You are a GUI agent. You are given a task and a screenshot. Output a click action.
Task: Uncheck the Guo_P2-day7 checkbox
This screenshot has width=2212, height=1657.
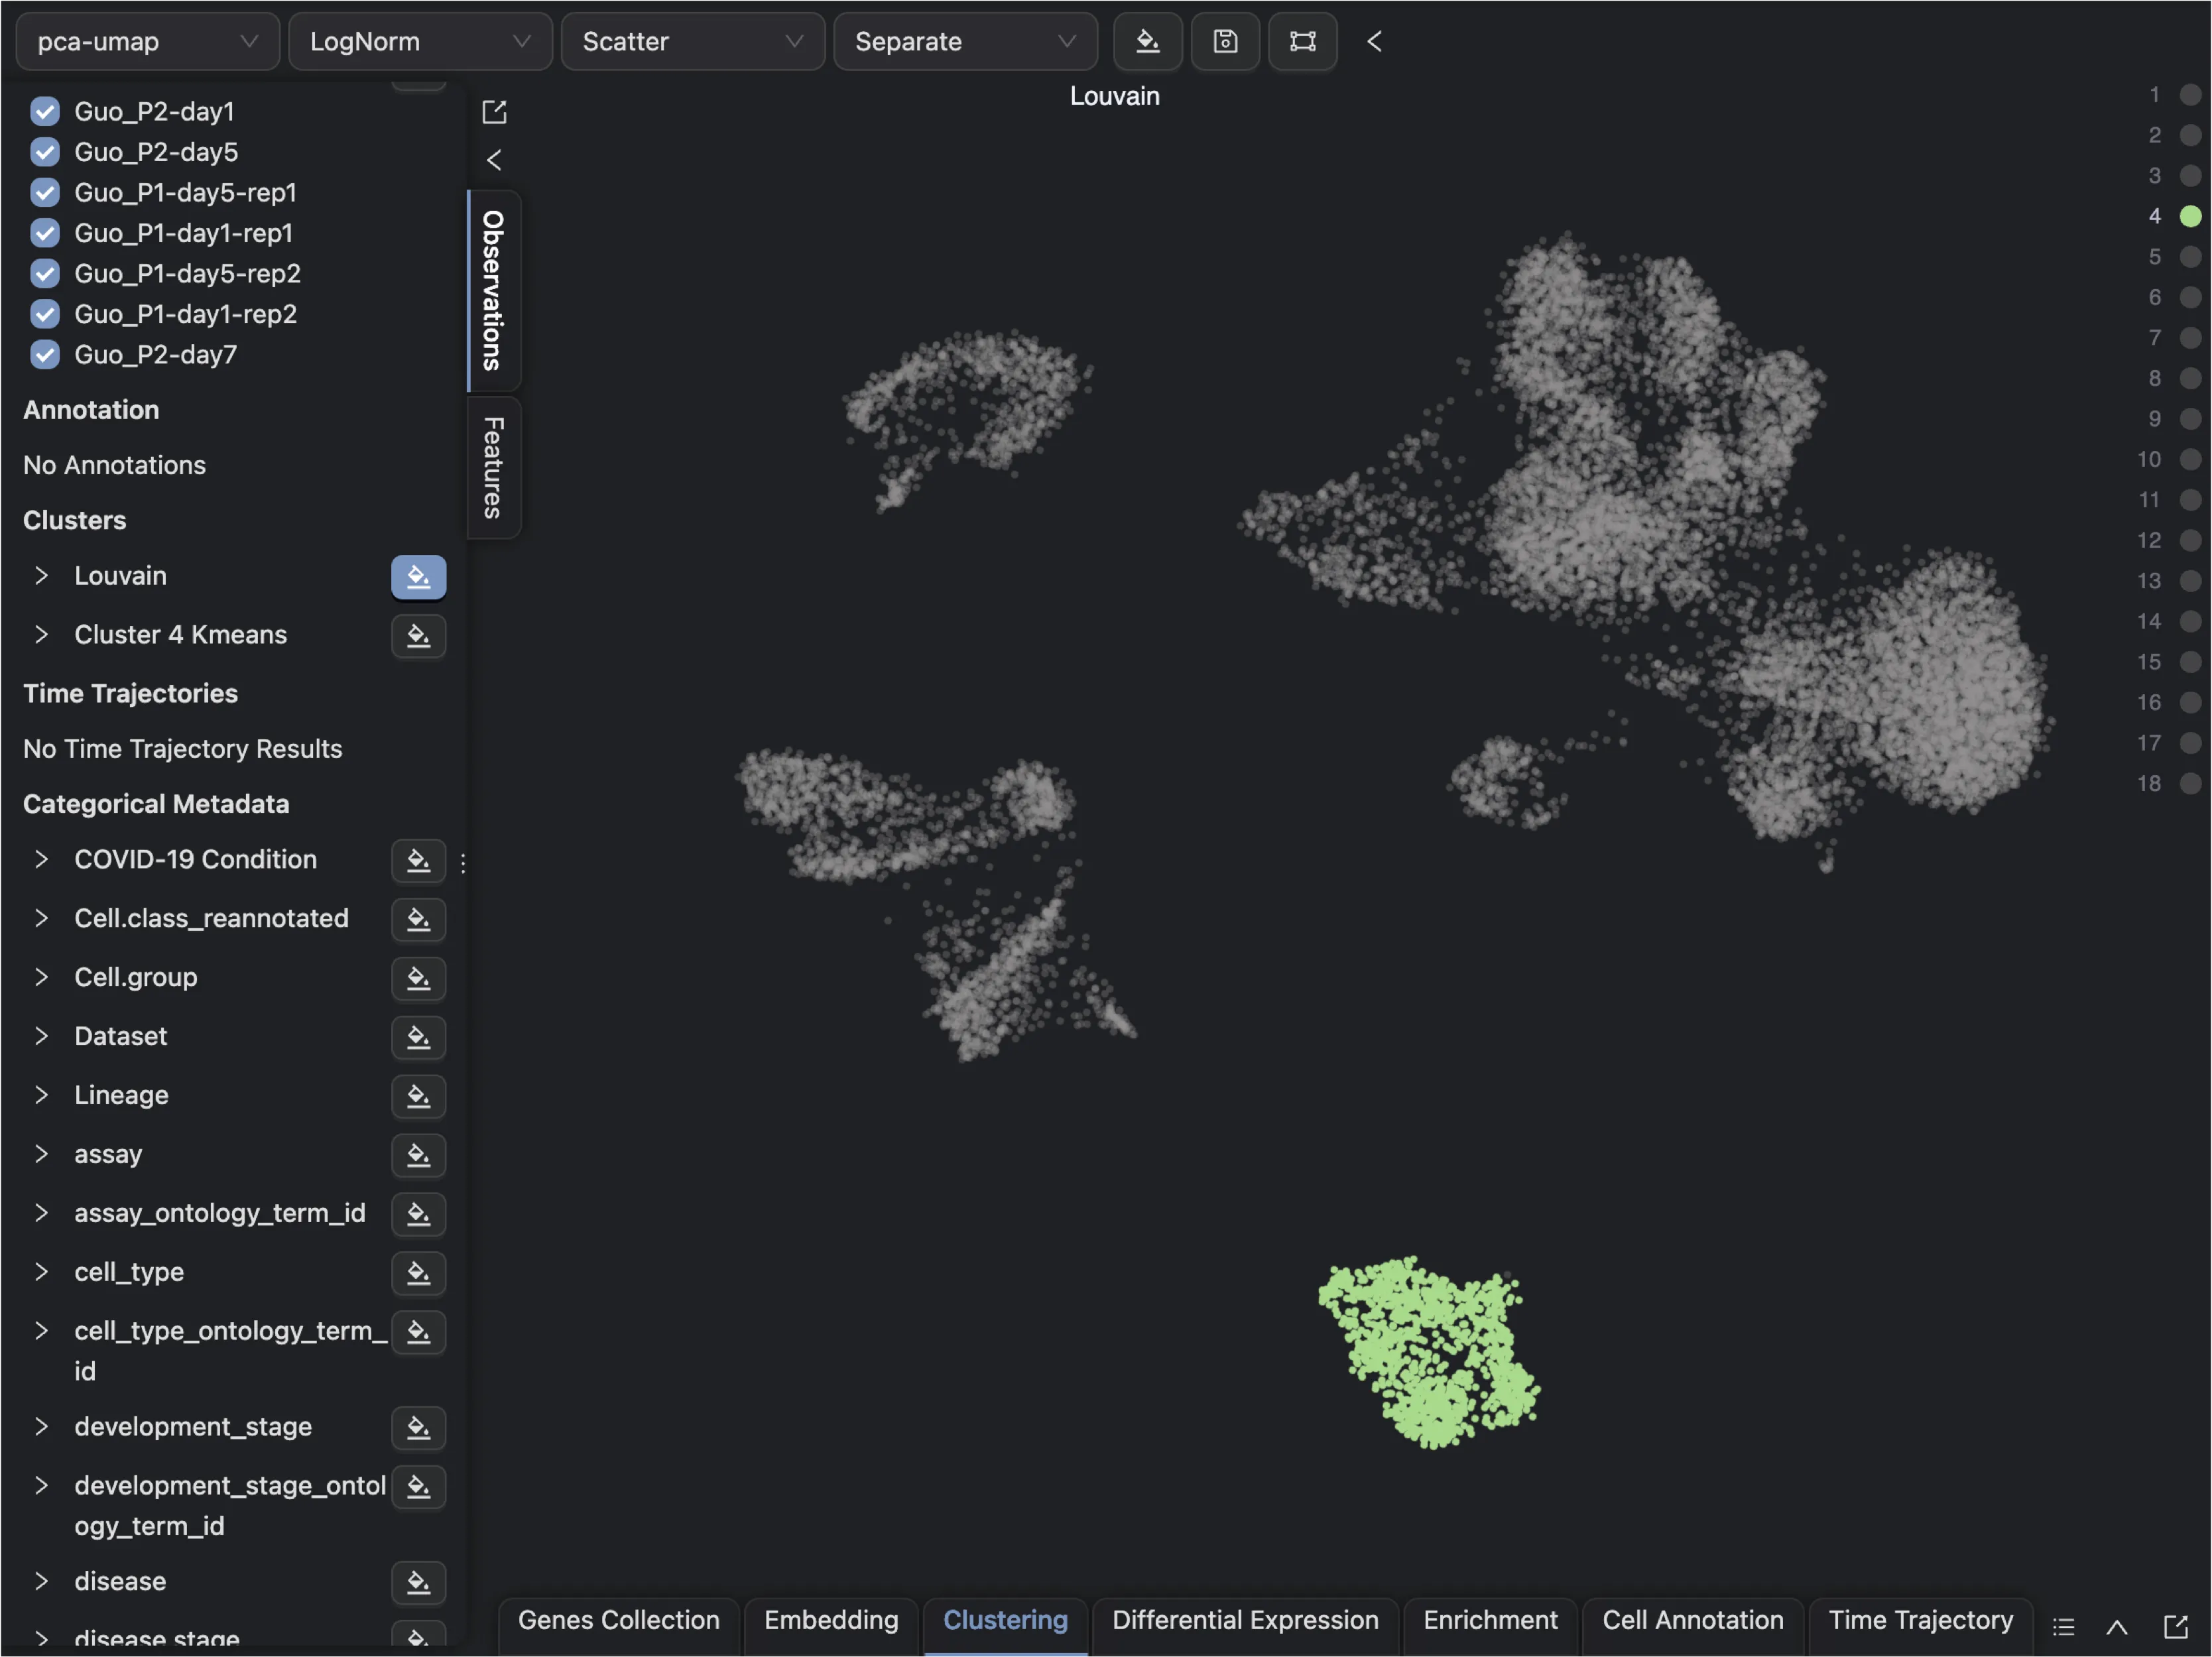[45, 354]
